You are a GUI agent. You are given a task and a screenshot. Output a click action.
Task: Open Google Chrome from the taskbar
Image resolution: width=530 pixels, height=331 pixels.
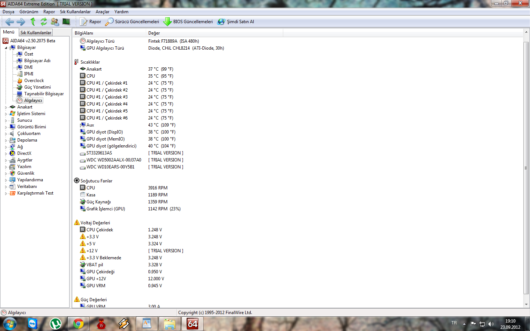click(78, 324)
